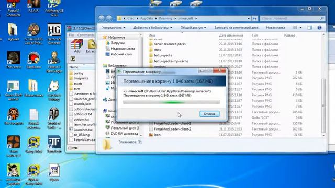Launch AdVenture Capitalist from the desktop

[14, 174]
